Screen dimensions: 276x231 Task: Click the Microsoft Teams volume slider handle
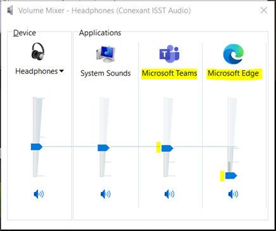tap(167, 148)
